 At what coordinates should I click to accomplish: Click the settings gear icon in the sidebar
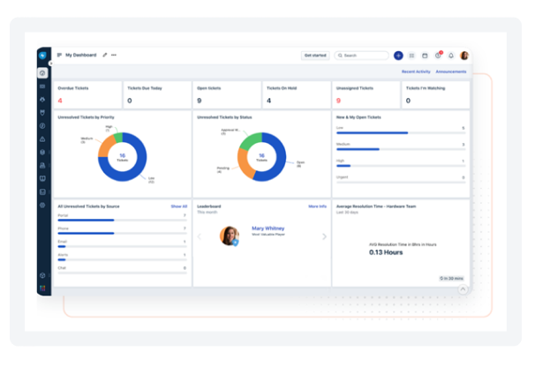coord(42,205)
